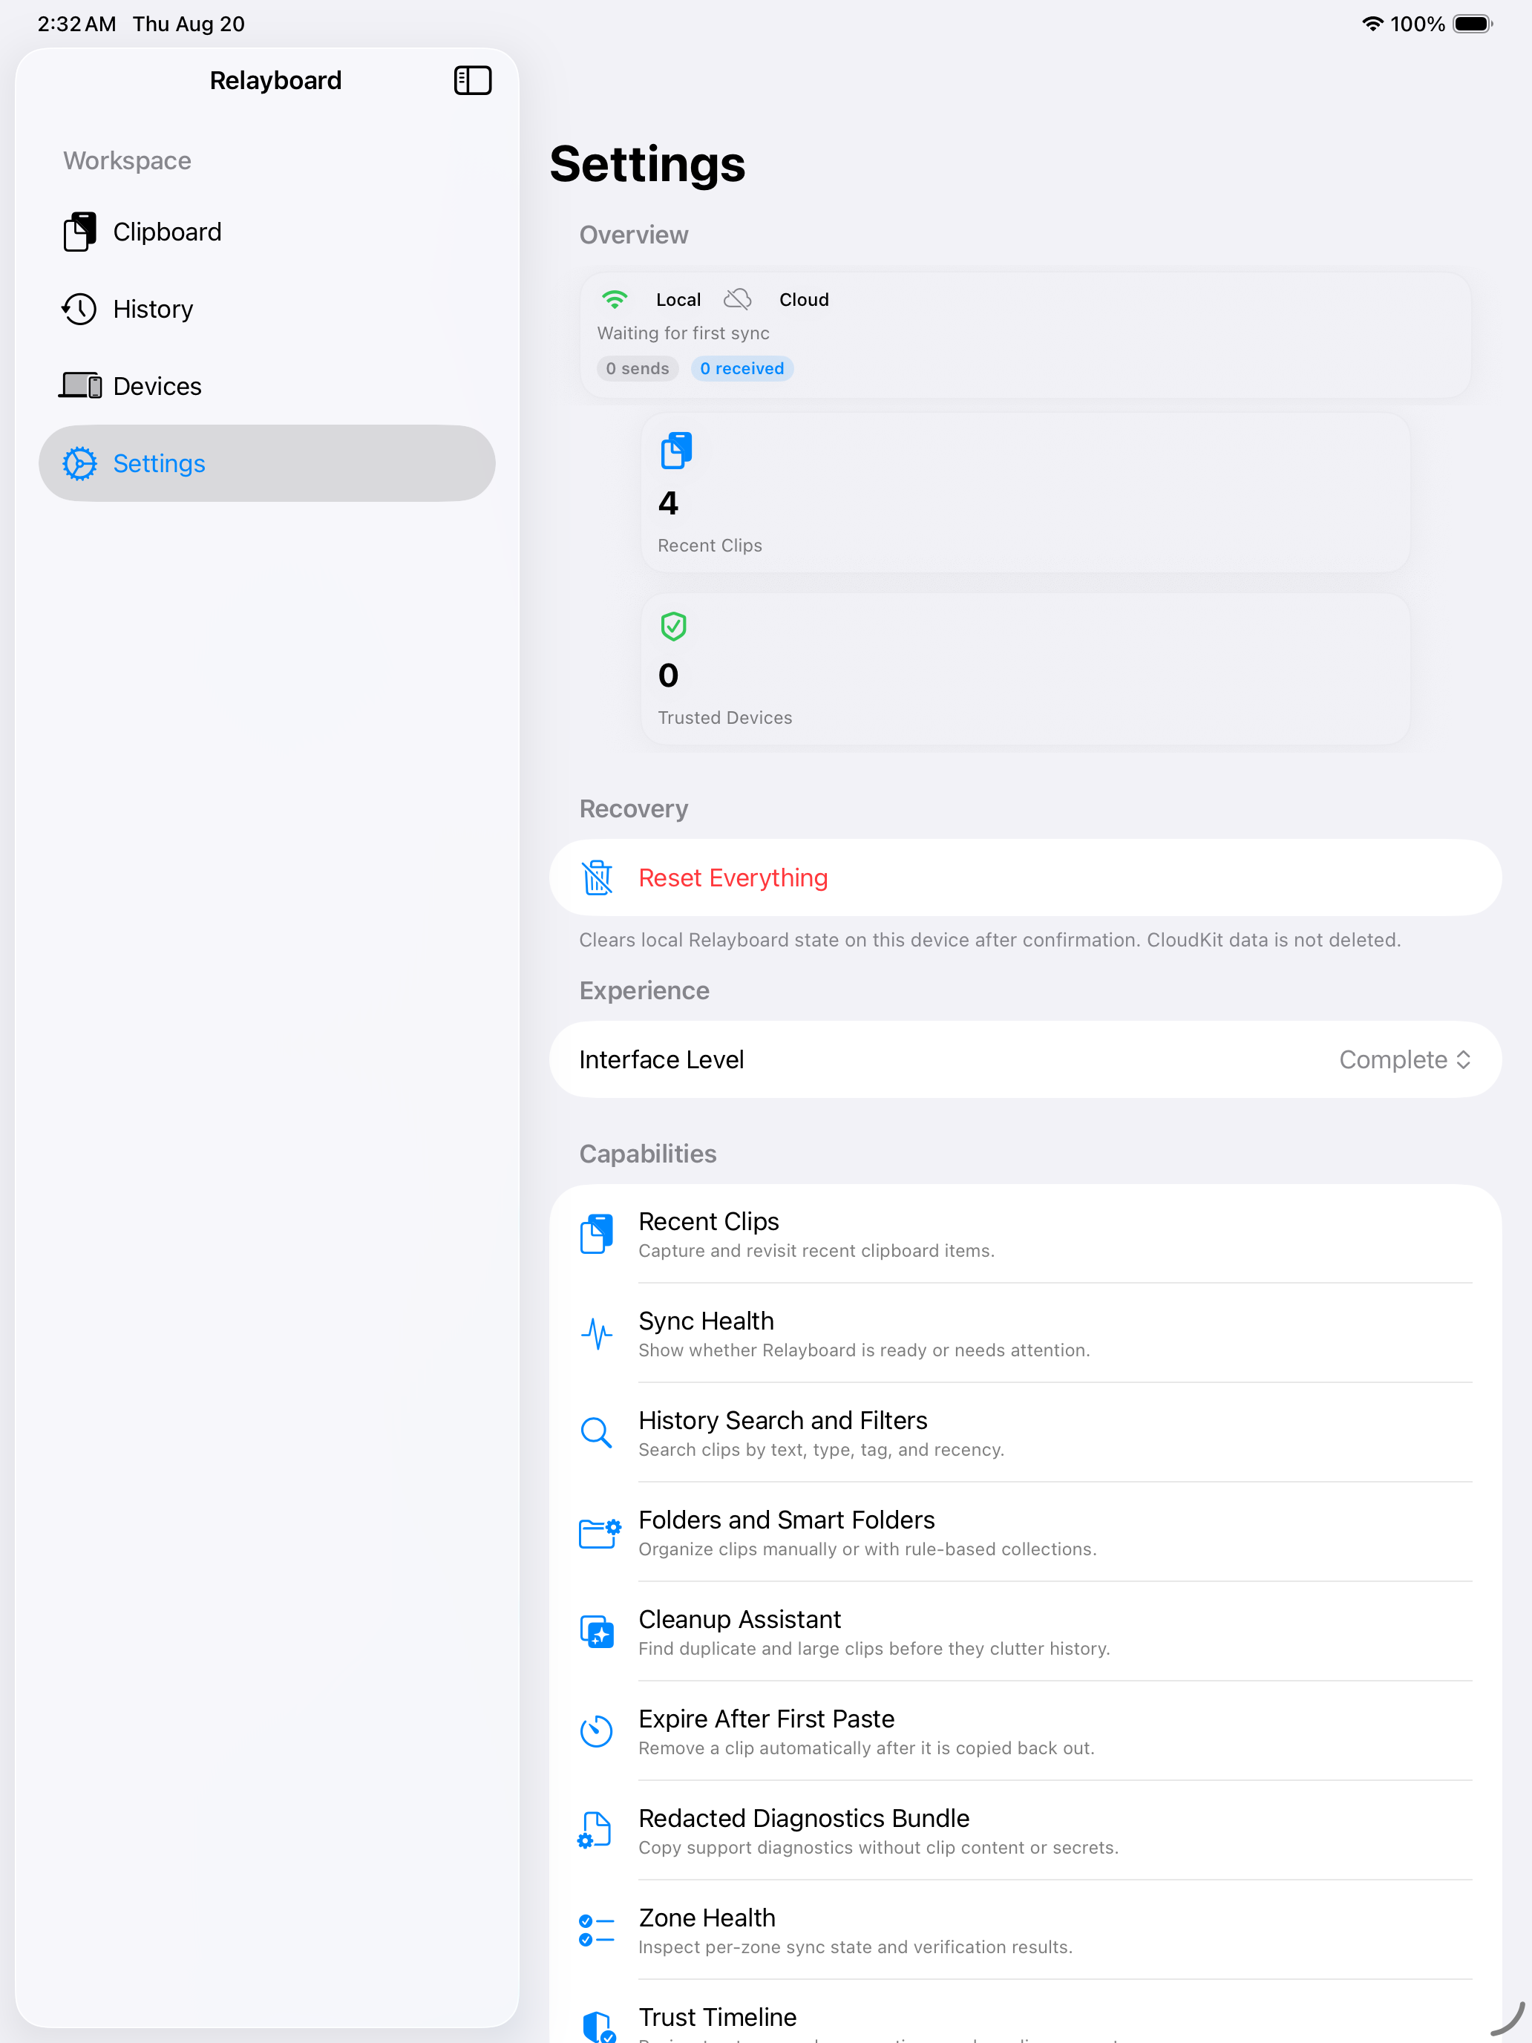
Task: Open the Interface Level dropdown
Action: [1025, 1059]
